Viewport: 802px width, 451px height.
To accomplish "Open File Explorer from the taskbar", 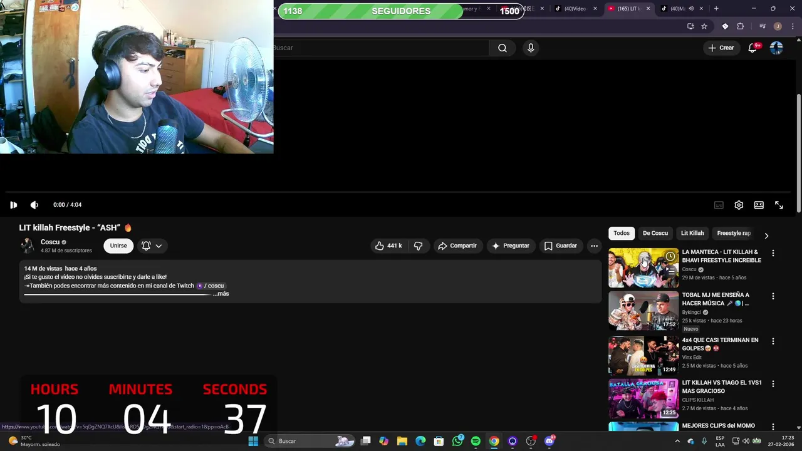I will (402, 441).
